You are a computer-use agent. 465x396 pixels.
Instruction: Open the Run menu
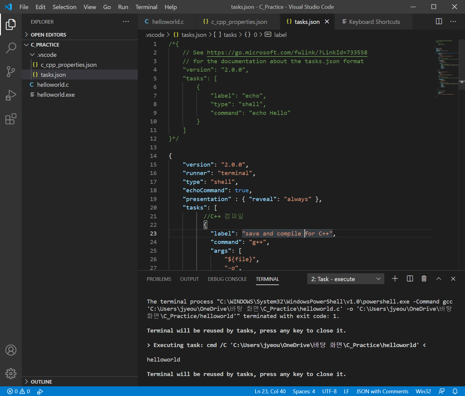pos(123,7)
